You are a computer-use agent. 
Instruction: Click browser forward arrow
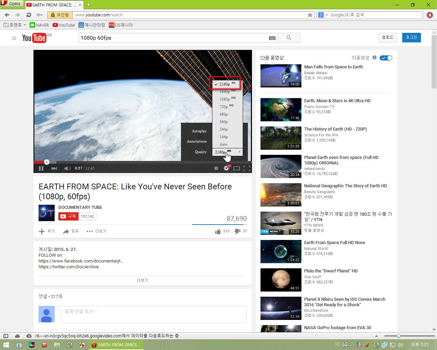tap(18, 15)
